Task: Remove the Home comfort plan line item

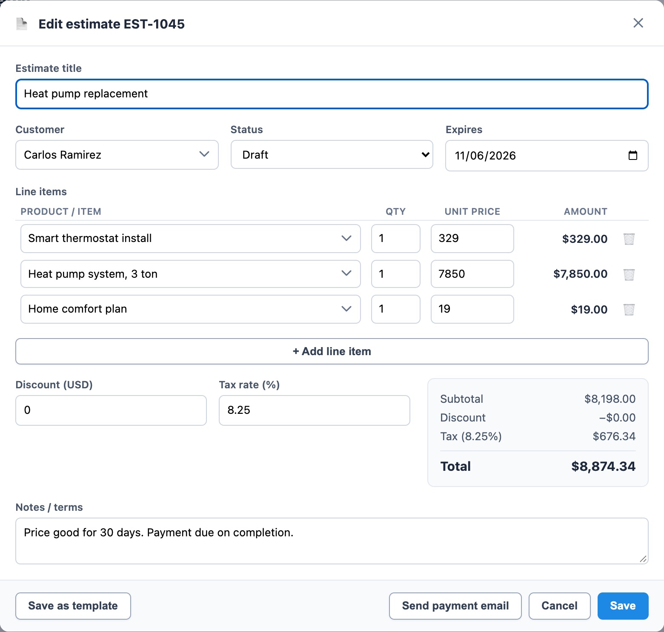Action: pos(629,310)
